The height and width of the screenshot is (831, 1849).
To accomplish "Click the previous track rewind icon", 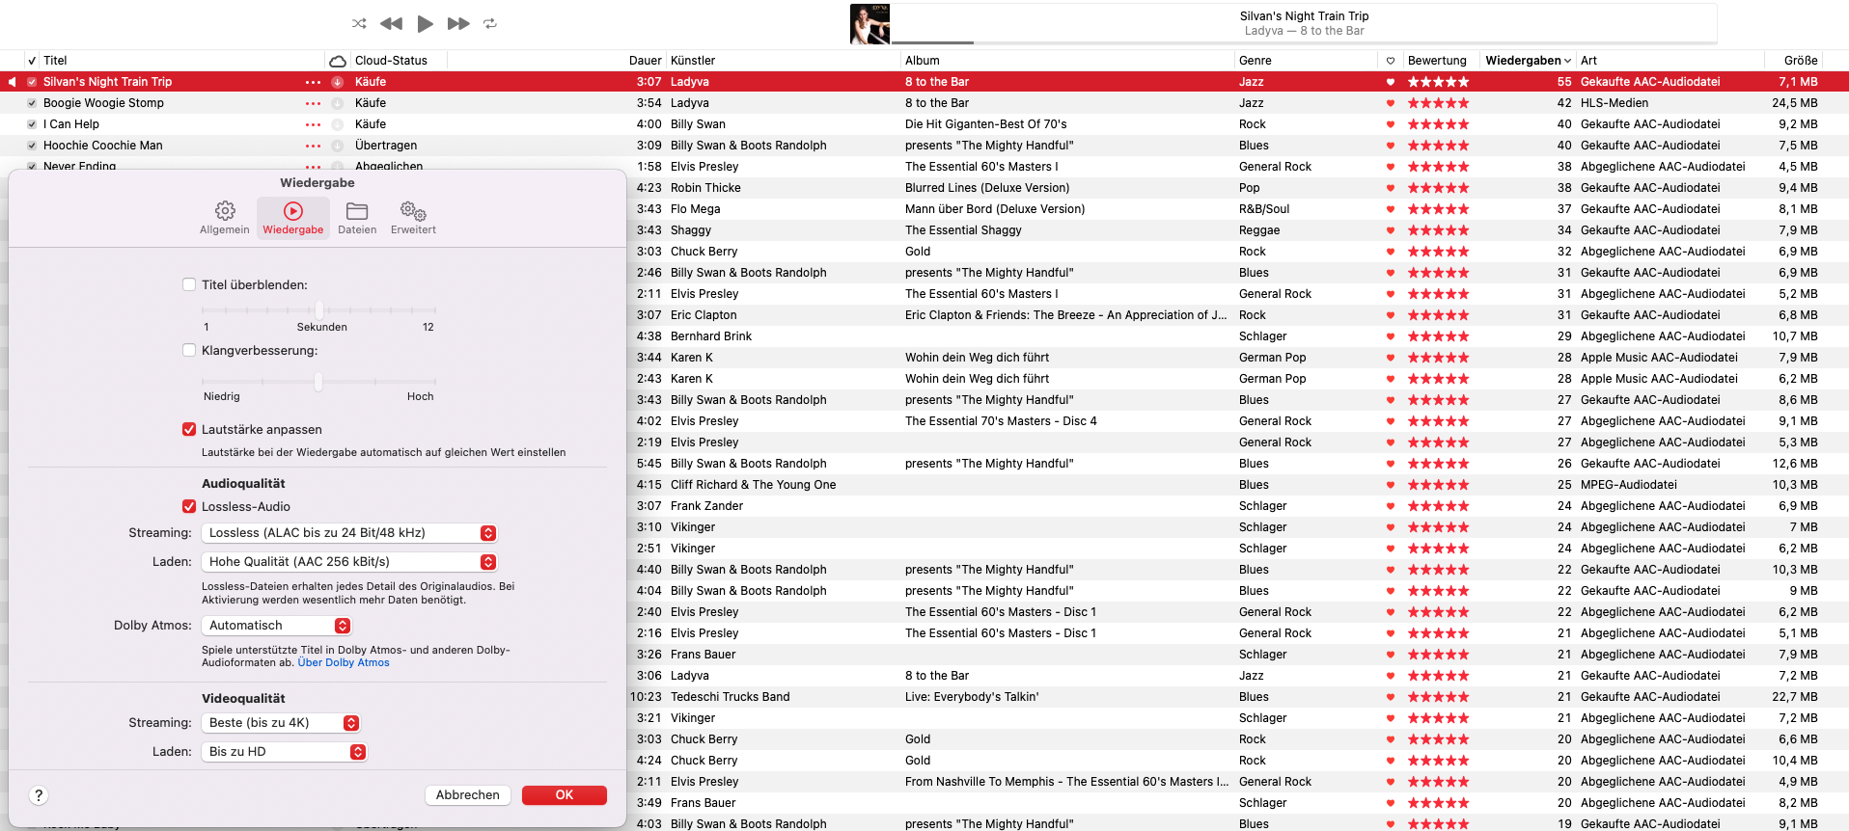I will (391, 23).
